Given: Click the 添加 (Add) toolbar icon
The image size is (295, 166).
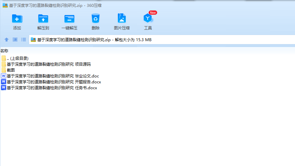Looking at the screenshot, I should [17, 19].
